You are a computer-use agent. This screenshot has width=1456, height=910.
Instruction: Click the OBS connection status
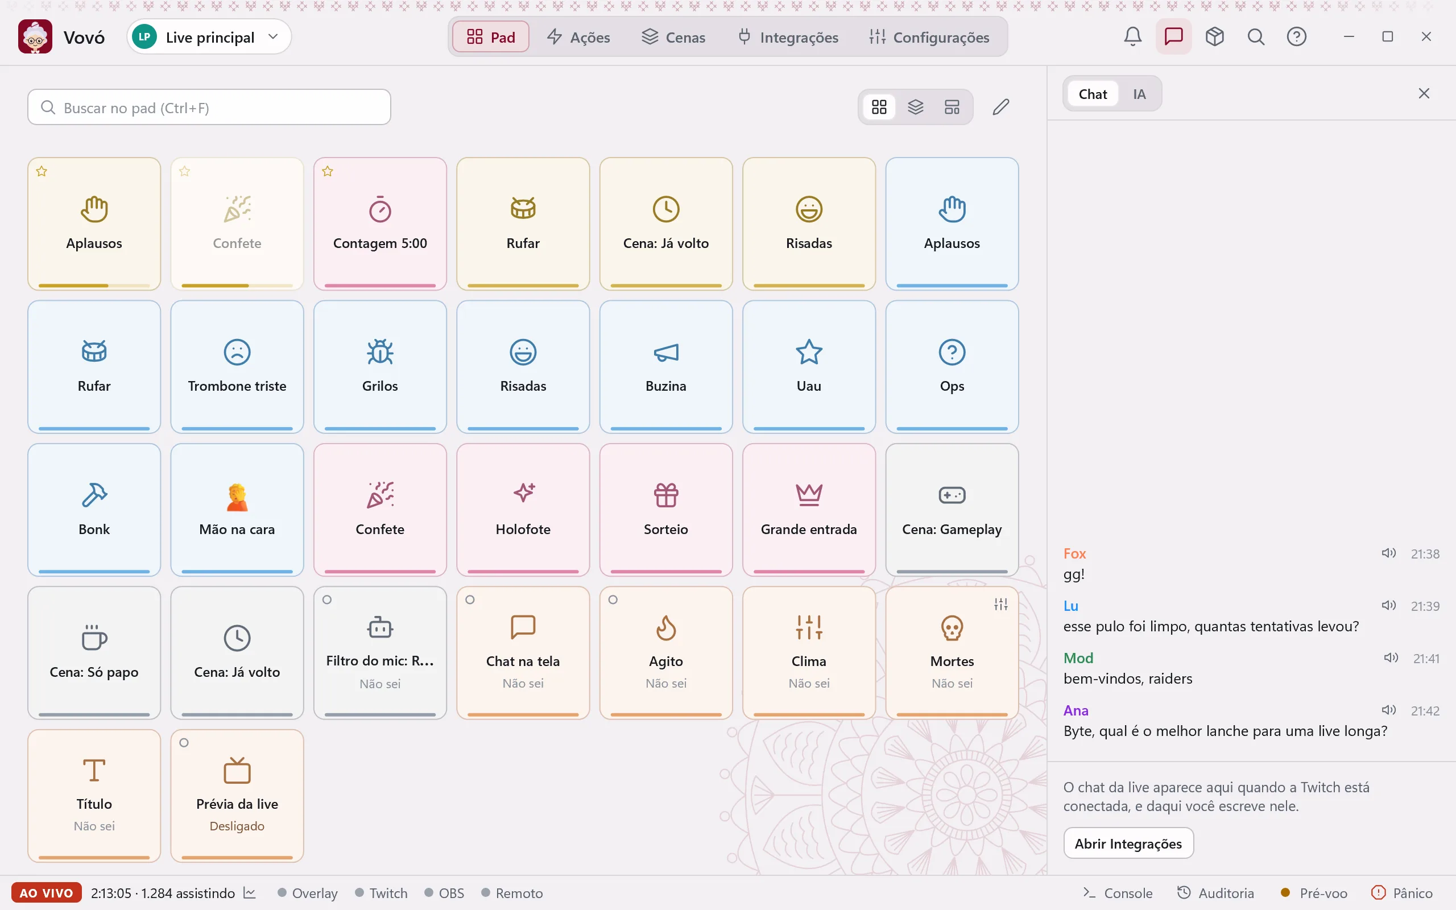coord(444,892)
